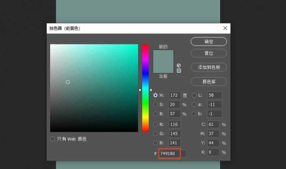Click the small web-safe color swatch below cube
The height and width of the screenshot is (169, 286).
coord(179,71)
